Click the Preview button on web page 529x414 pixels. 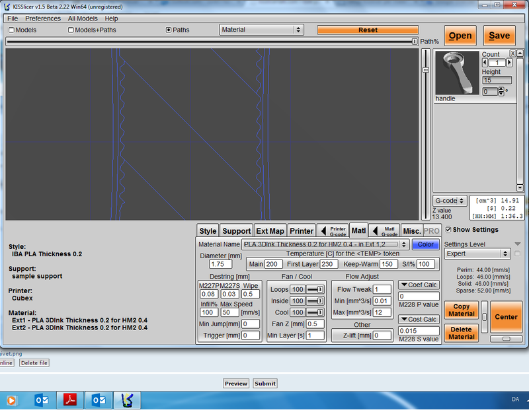(236, 384)
